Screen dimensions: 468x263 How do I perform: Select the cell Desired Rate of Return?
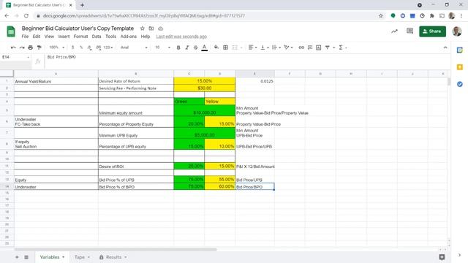point(136,81)
